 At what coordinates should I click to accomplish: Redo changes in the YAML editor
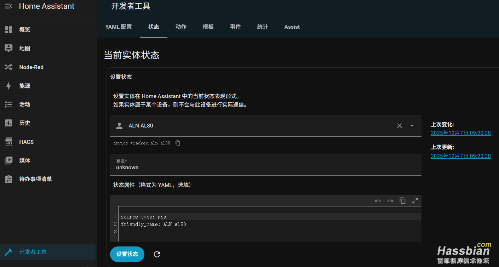point(390,201)
